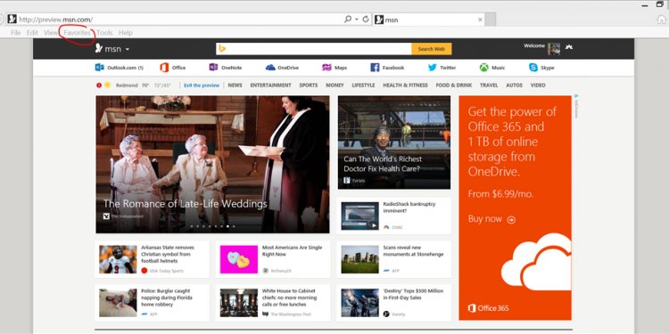The image size is (669, 334).
Task: Go to the browser Home icon
Action: pyautogui.click(x=661, y=20)
